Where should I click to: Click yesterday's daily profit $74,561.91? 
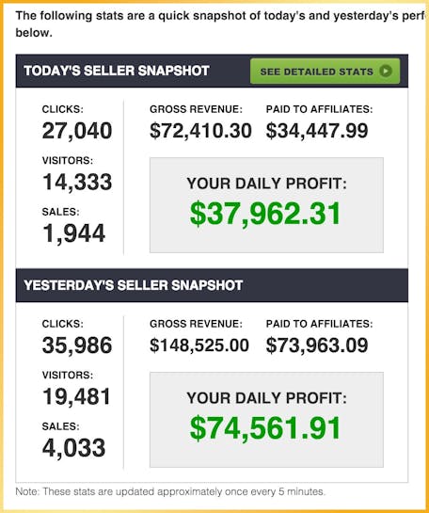[x=265, y=428]
